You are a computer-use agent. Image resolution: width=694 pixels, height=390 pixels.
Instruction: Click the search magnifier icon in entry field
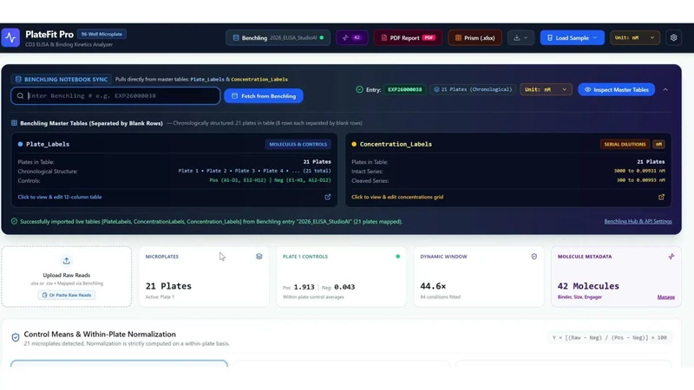[20, 96]
